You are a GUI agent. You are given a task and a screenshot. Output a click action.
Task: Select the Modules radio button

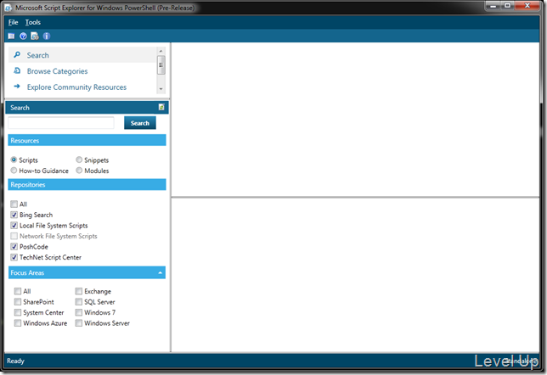(x=79, y=171)
